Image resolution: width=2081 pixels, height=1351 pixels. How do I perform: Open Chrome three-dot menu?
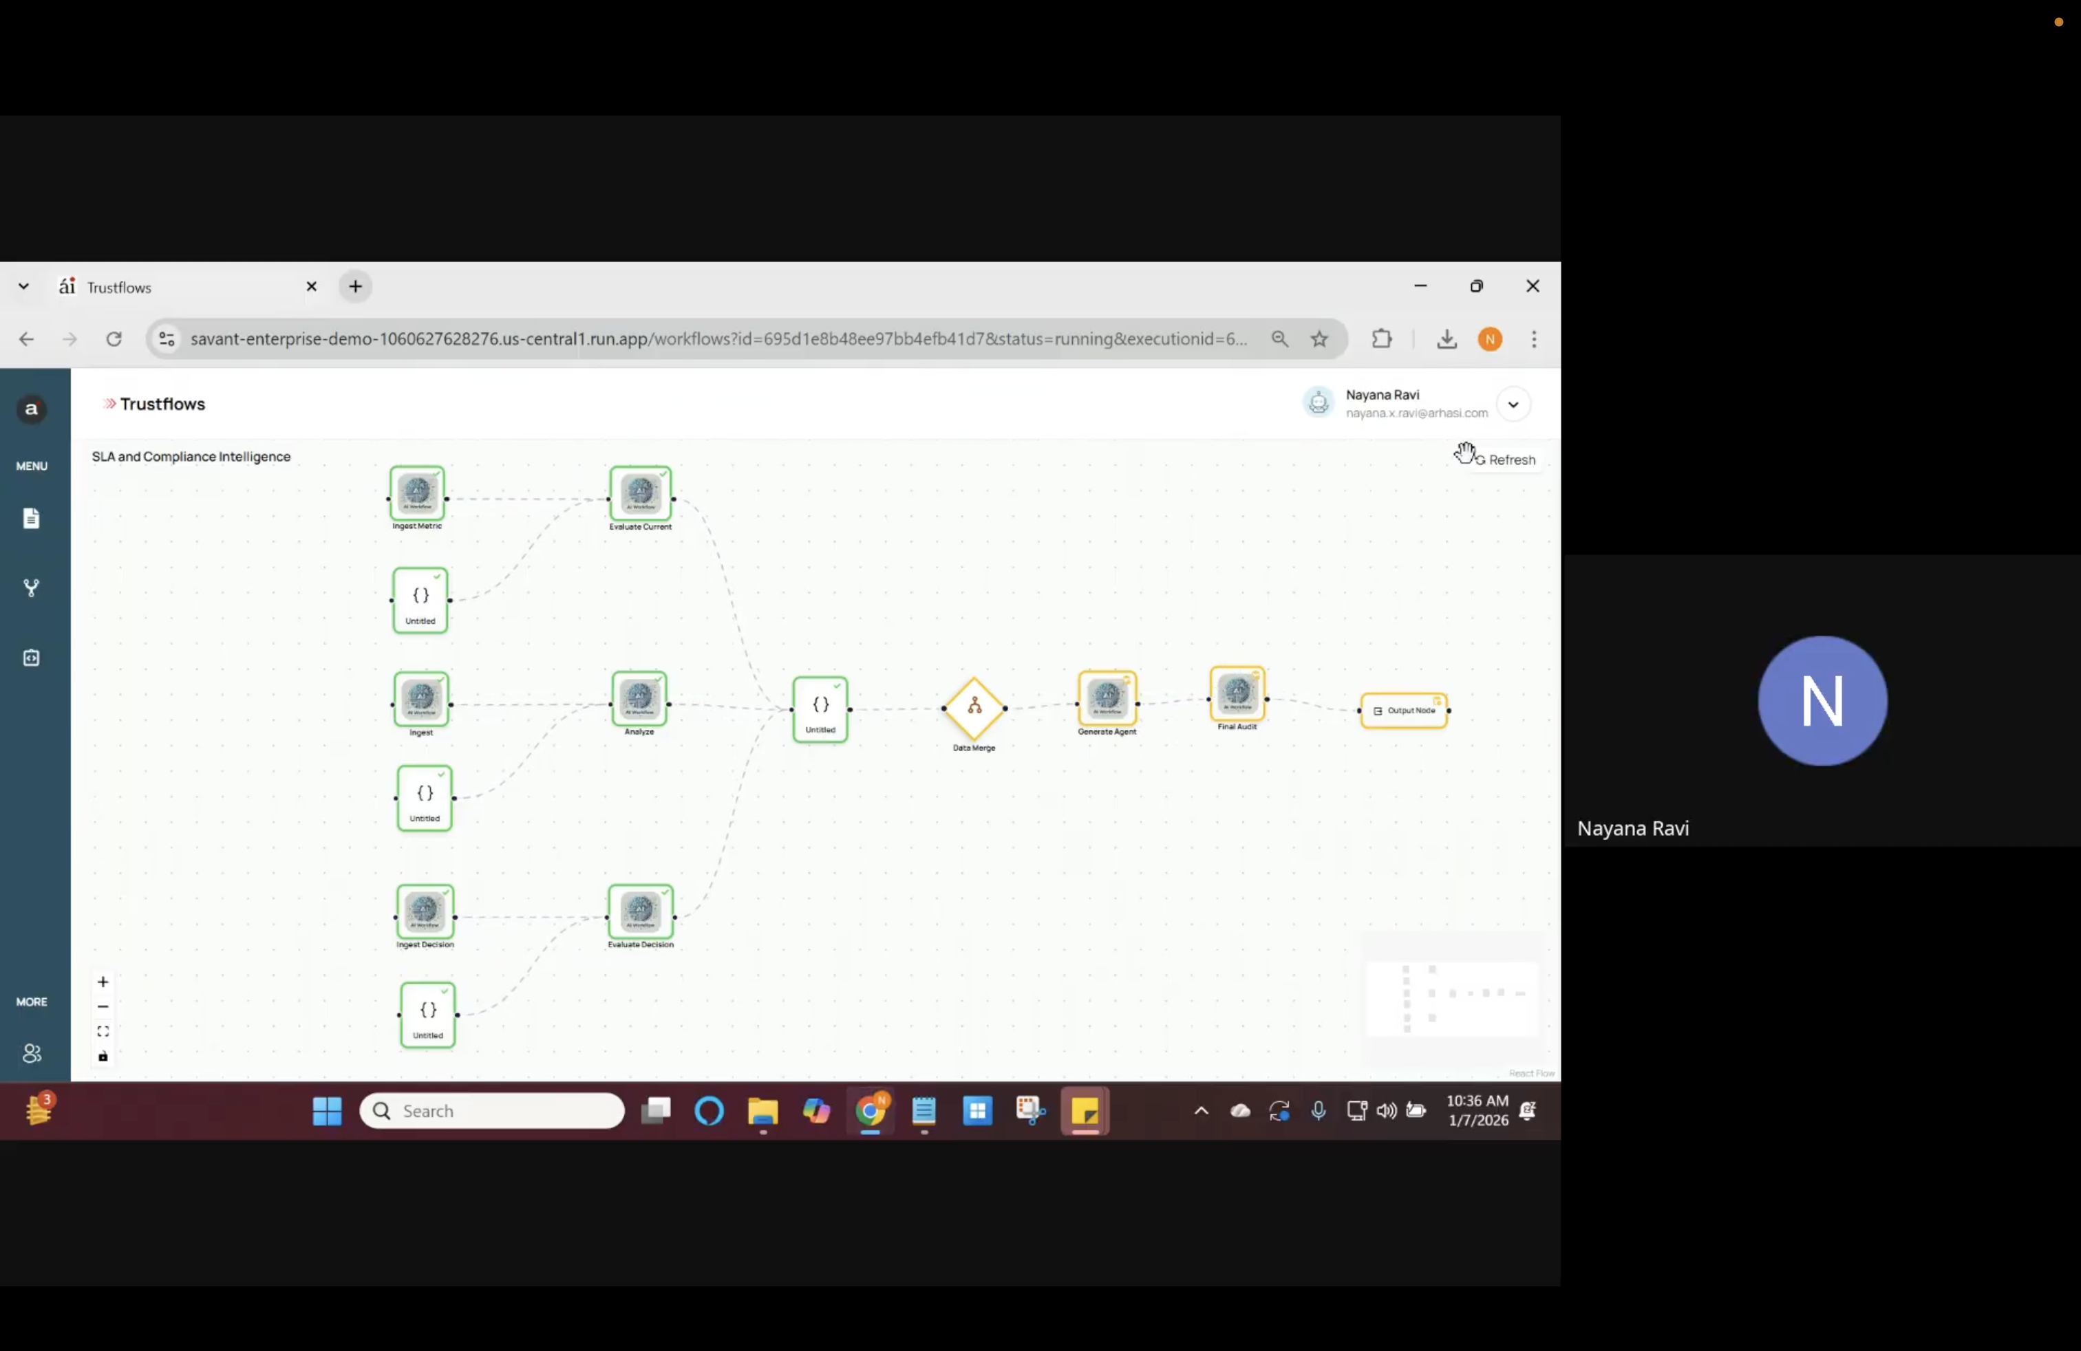(x=1534, y=339)
